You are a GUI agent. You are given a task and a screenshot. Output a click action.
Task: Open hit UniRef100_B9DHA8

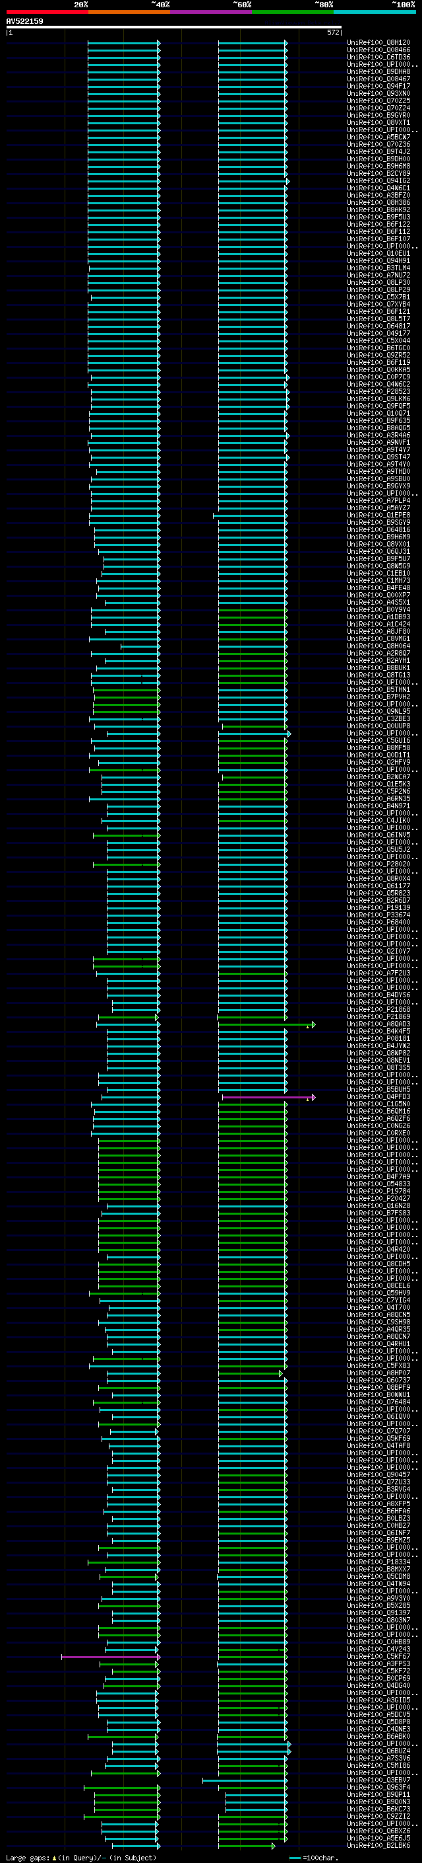pyautogui.click(x=378, y=71)
